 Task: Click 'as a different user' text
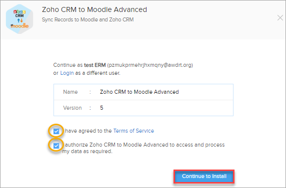[x=98, y=73]
